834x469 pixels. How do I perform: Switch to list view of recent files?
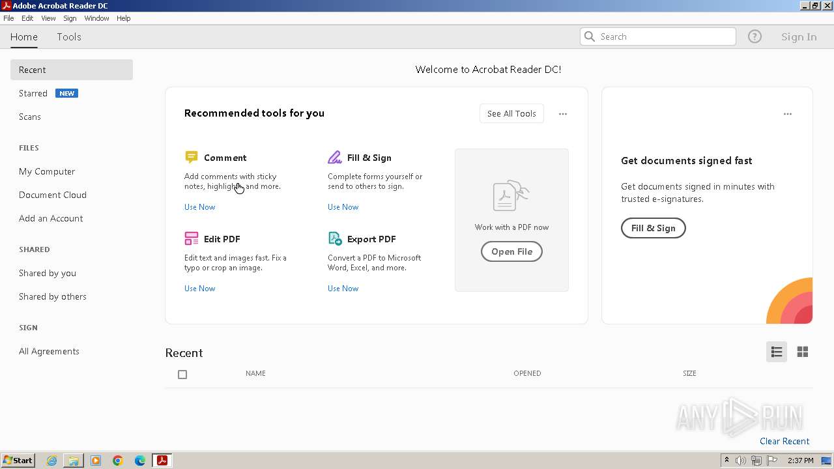[x=777, y=352]
